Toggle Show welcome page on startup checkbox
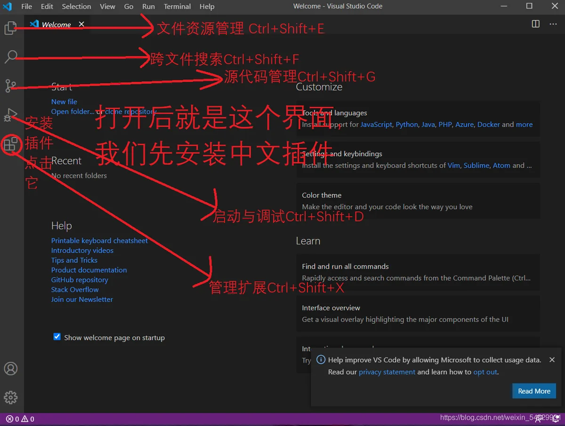Screen dimensions: 565x426 point(57,337)
